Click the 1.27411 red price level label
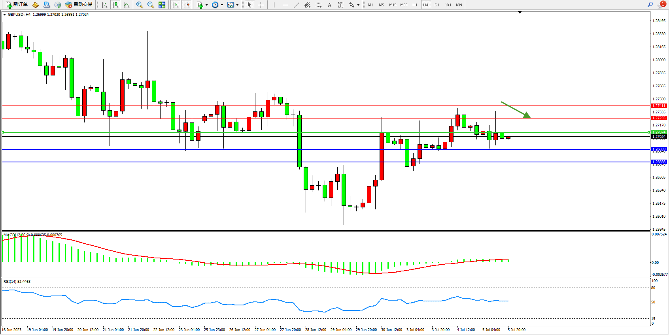This screenshot has width=669, height=335. click(659, 106)
